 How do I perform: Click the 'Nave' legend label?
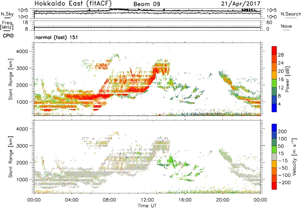286,26
